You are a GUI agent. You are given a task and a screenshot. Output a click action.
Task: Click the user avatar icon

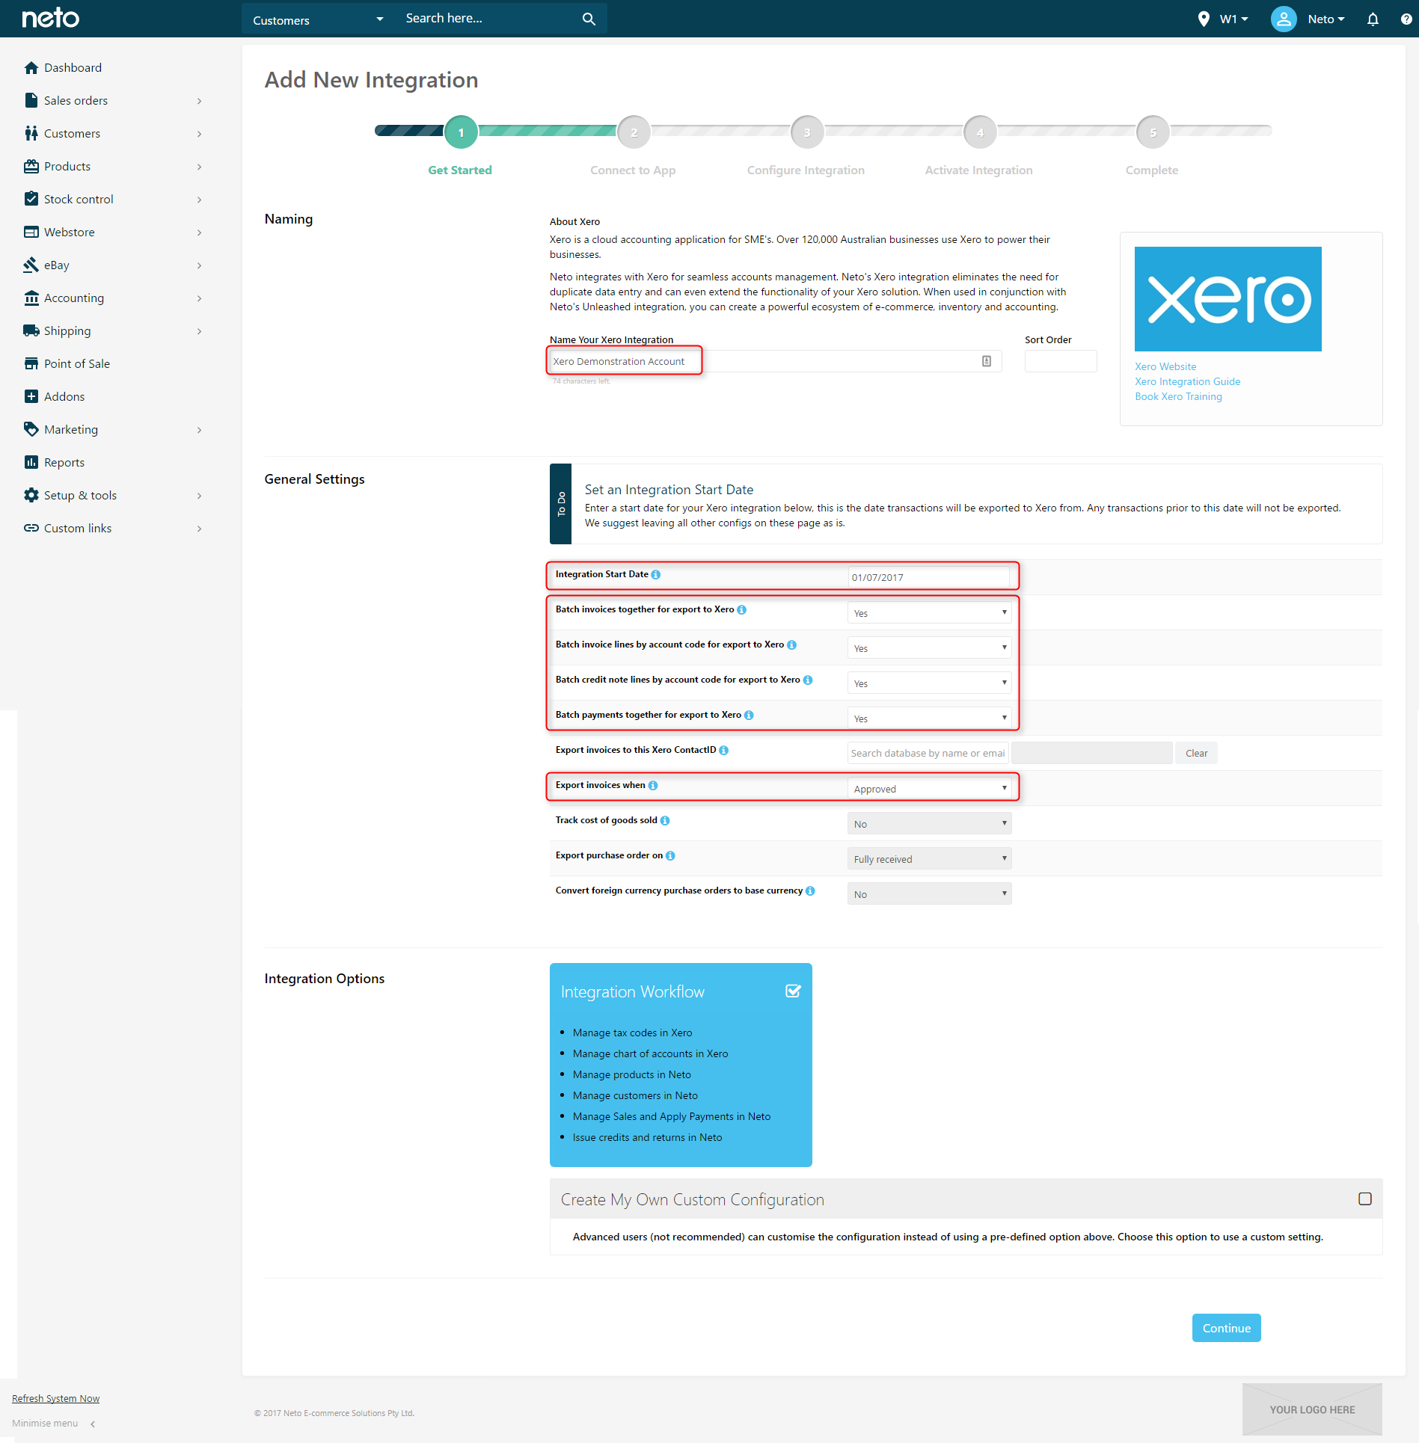click(x=1284, y=19)
